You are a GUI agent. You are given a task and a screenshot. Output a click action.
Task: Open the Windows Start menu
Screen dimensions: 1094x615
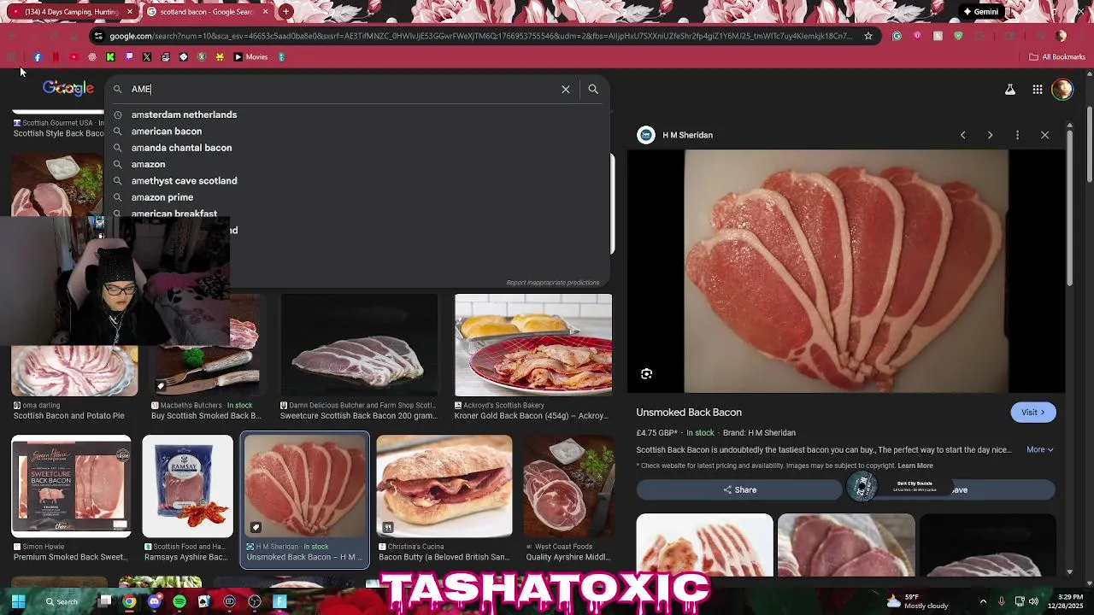coord(18,601)
